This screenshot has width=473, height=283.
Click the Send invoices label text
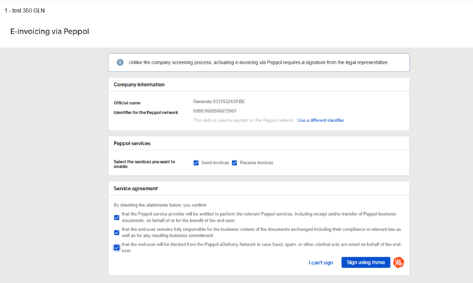pos(215,163)
